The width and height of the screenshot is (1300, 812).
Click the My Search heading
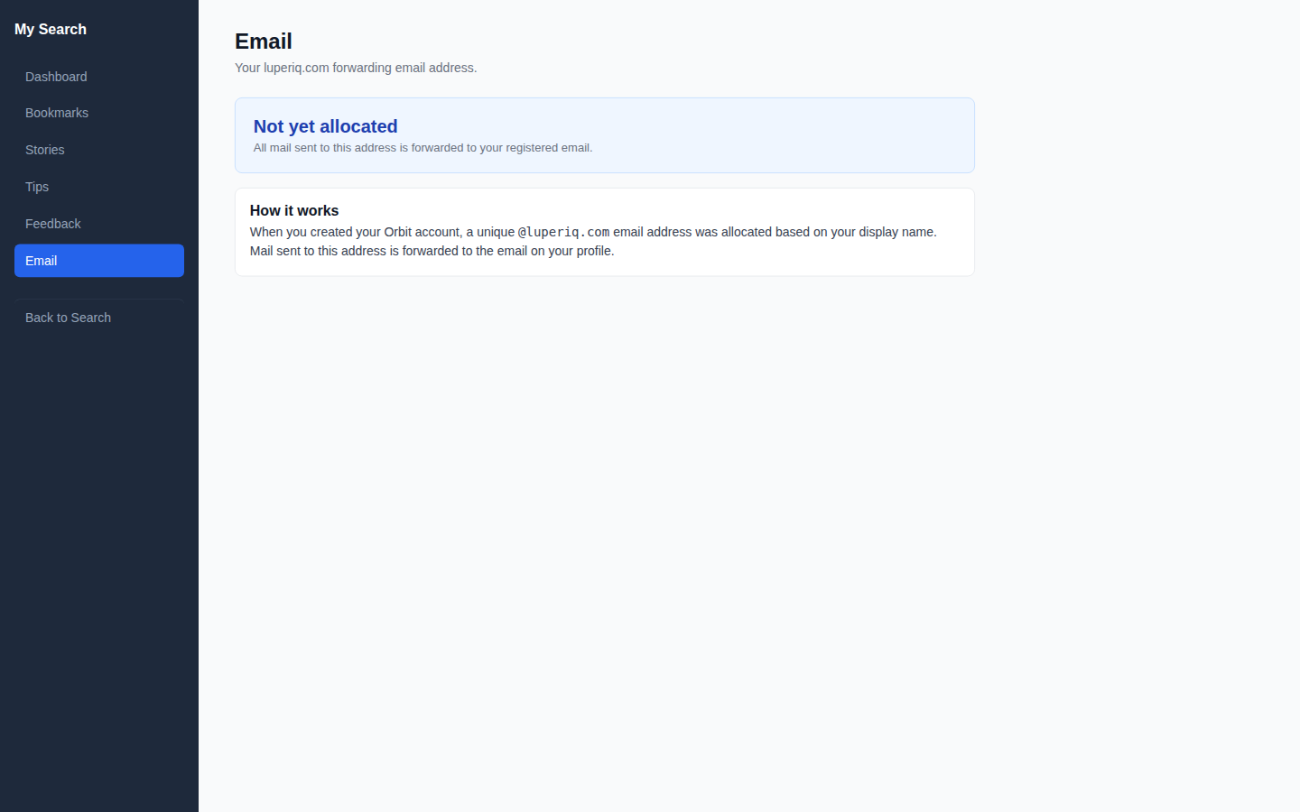coord(50,29)
